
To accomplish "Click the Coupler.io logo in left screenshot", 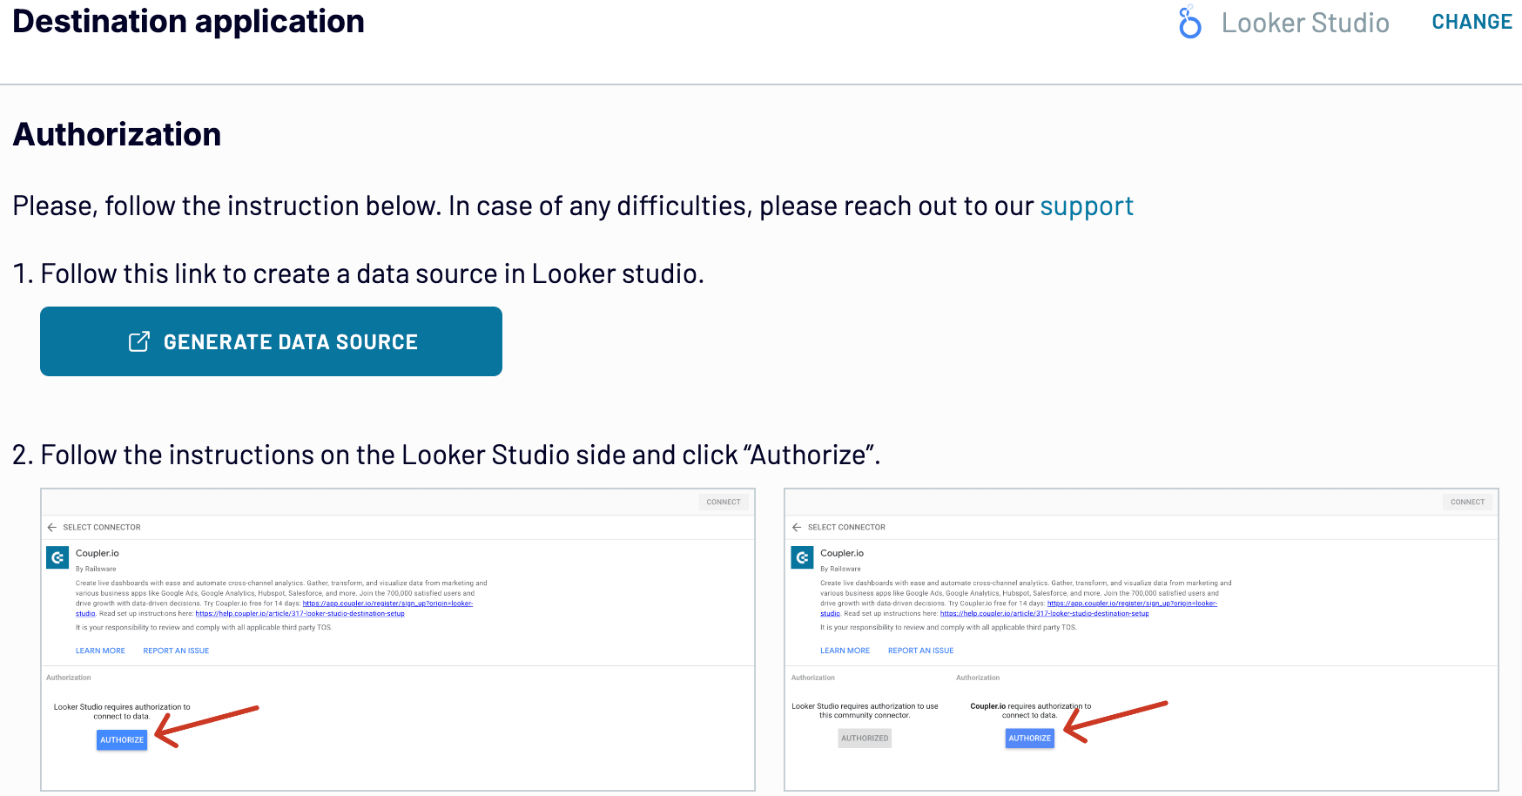I will pyautogui.click(x=57, y=557).
